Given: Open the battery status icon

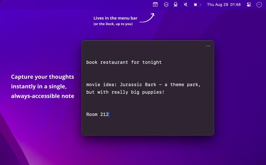Looking at the screenshot, I should (x=197, y=4).
